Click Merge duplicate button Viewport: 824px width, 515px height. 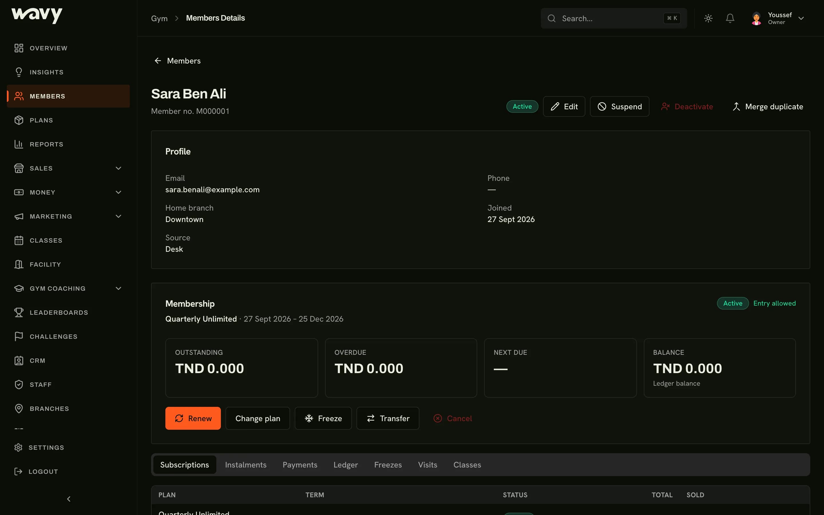pos(767,107)
